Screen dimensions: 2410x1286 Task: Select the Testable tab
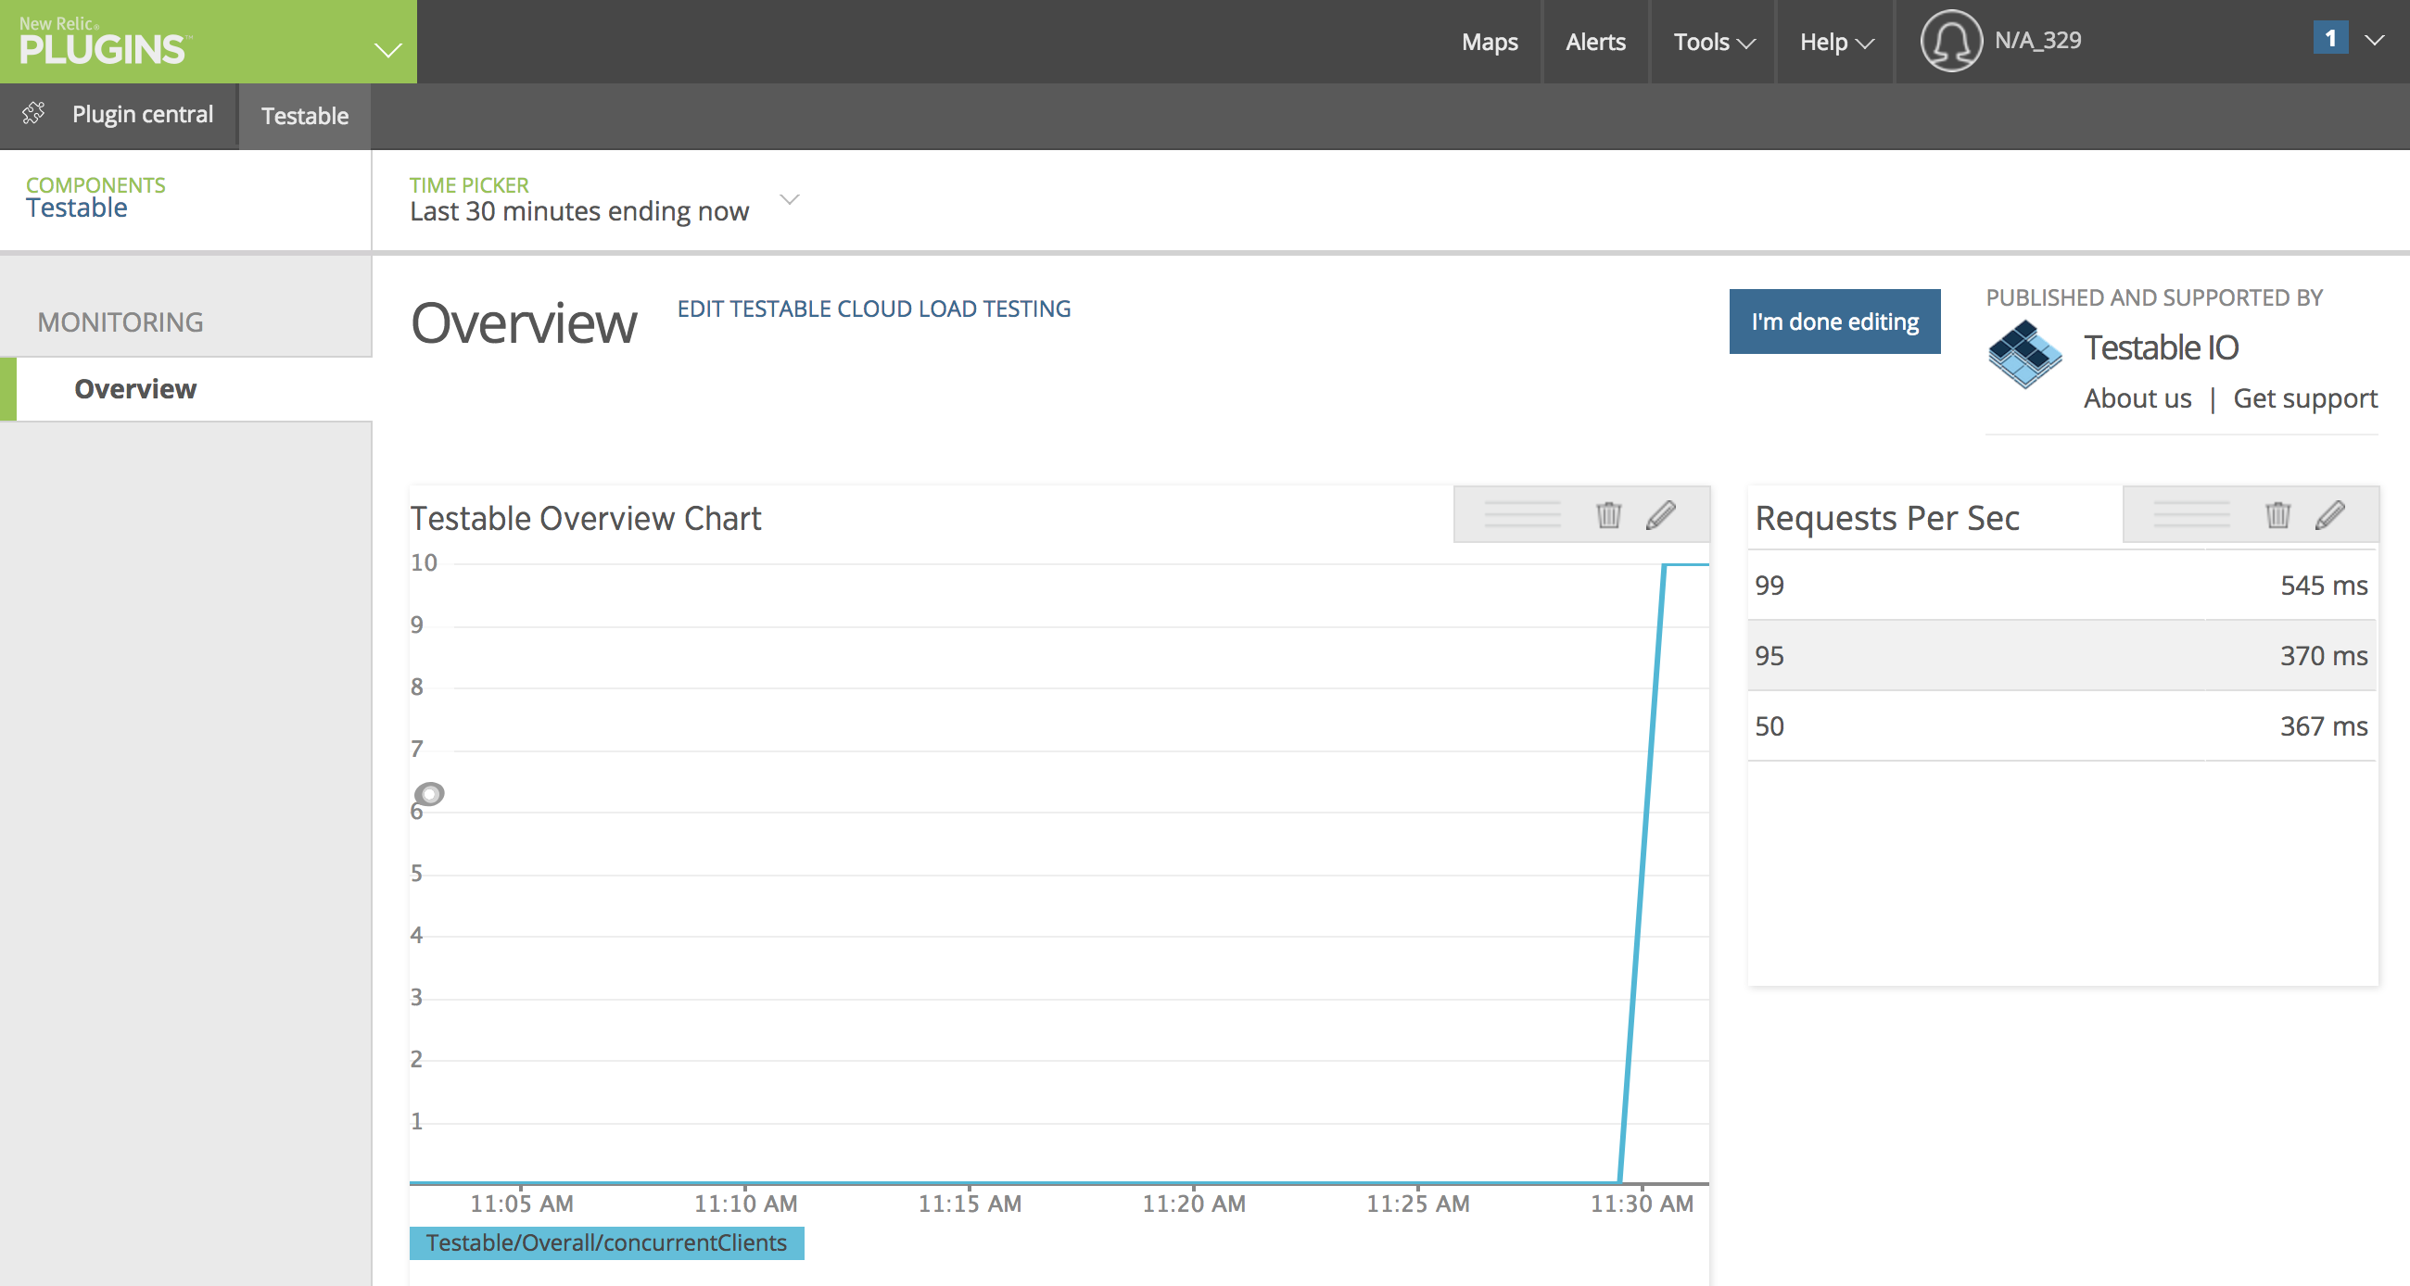tap(305, 116)
